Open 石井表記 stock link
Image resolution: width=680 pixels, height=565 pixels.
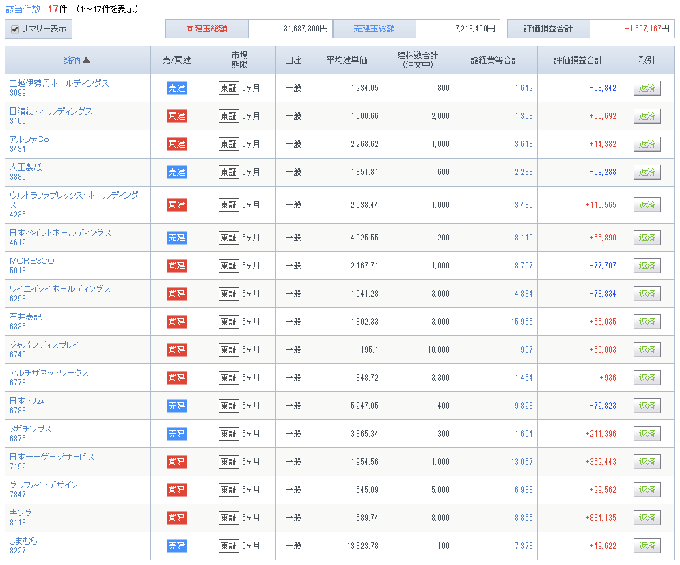tap(25, 317)
